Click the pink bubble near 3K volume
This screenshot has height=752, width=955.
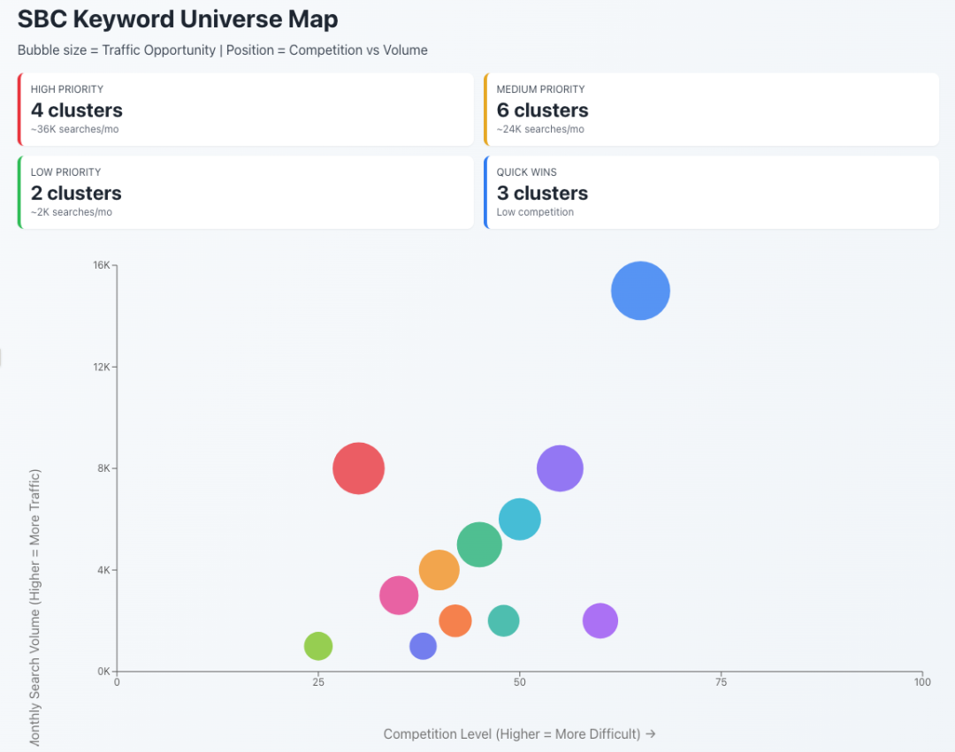tap(399, 595)
